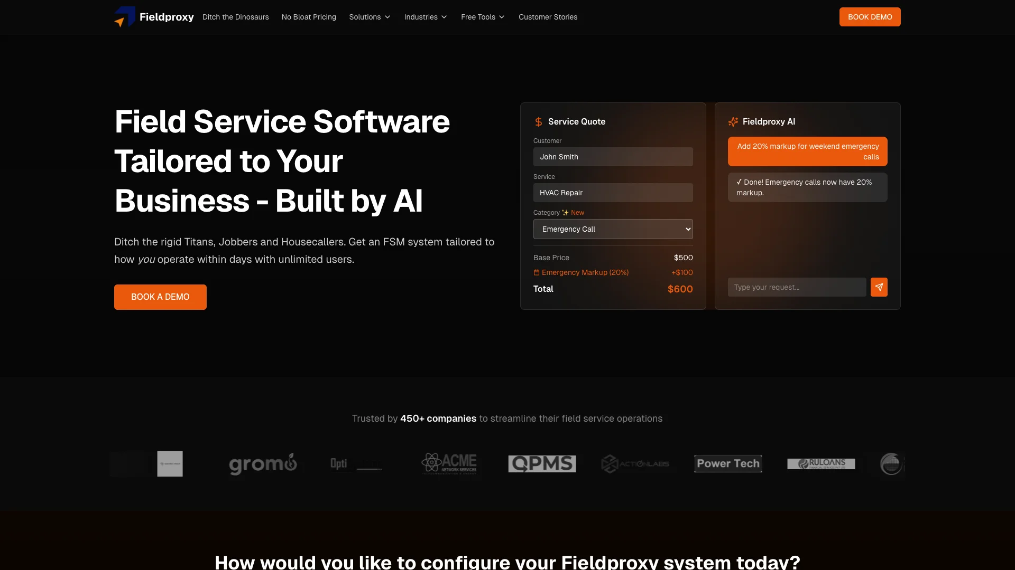
Task: Click the HVAC Repair service field
Action: [x=613, y=193]
